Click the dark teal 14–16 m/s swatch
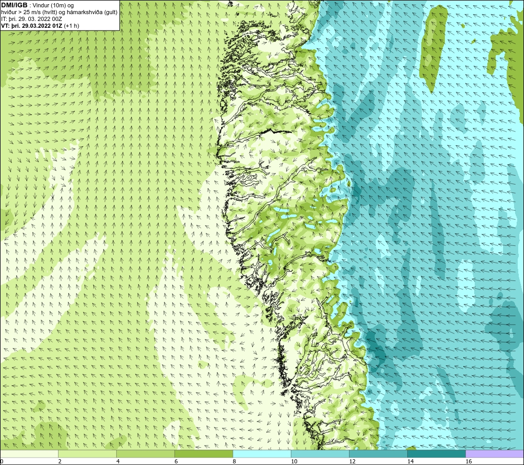This screenshot has height=465, width=524. point(436,453)
